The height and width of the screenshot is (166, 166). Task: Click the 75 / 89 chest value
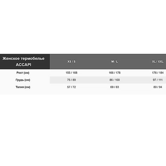click(71, 80)
